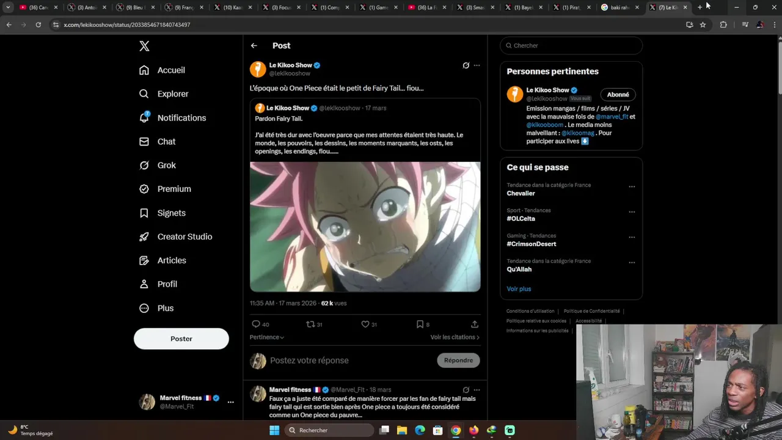Open quoted post Natsu image
This screenshot has height=440, width=782.
(x=365, y=227)
